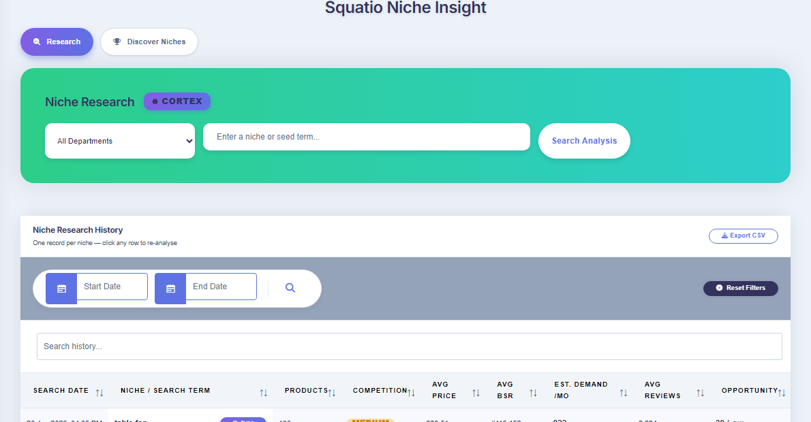The image size is (811, 422).
Task: Click the Niche Research History heading
Action: point(78,230)
